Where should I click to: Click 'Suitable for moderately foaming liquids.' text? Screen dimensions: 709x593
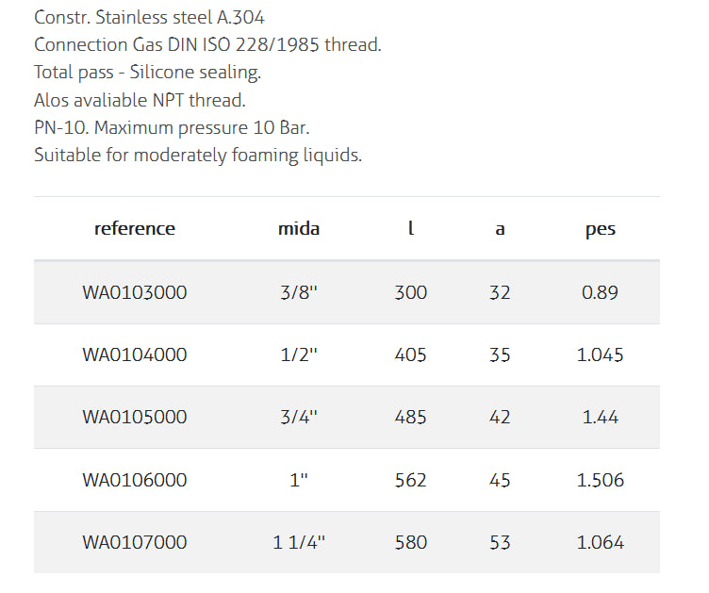198,156
